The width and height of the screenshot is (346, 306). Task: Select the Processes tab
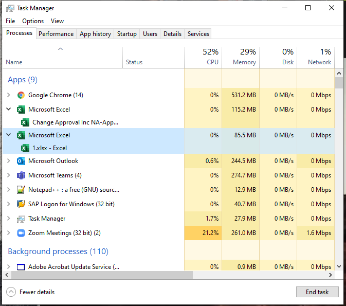tap(19, 33)
